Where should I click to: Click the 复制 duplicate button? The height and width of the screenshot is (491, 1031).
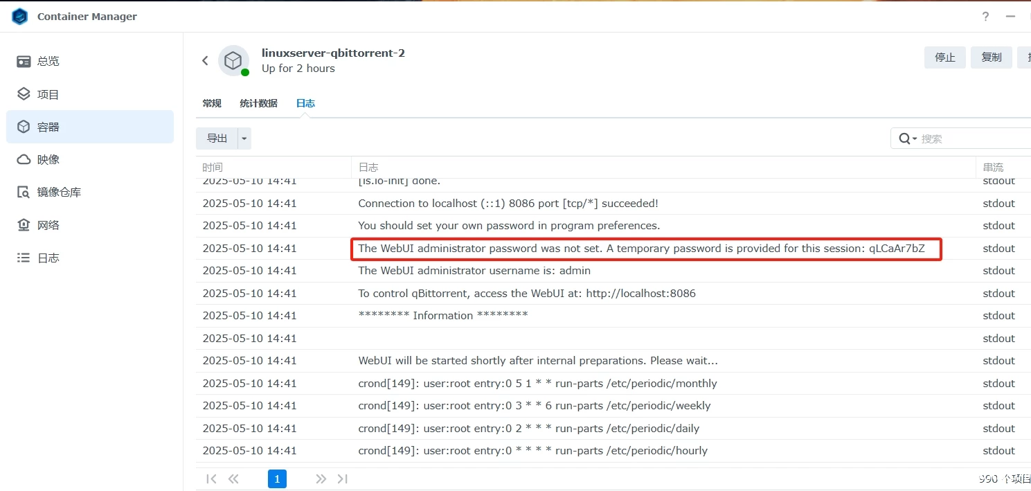pyautogui.click(x=992, y=57)
